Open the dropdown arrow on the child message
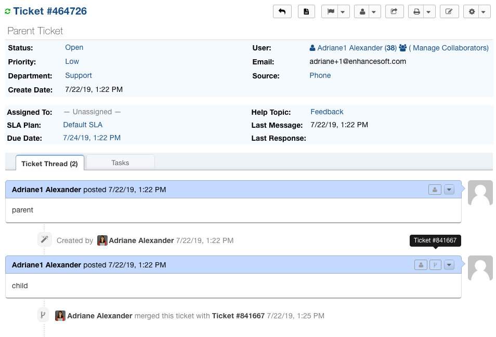This screenshot has height=337, width=496. tap(449, 265)
